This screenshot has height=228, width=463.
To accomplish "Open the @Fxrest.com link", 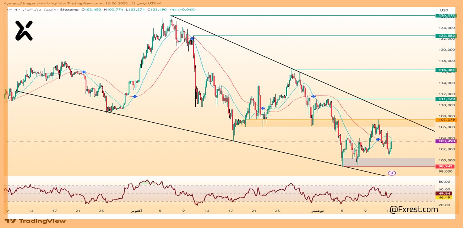I will 414,209.
